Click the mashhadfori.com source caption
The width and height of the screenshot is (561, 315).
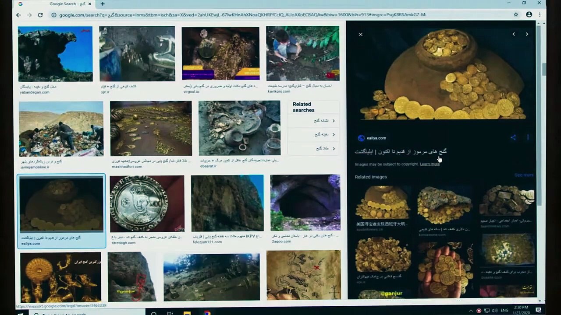(x=127, y=167)
